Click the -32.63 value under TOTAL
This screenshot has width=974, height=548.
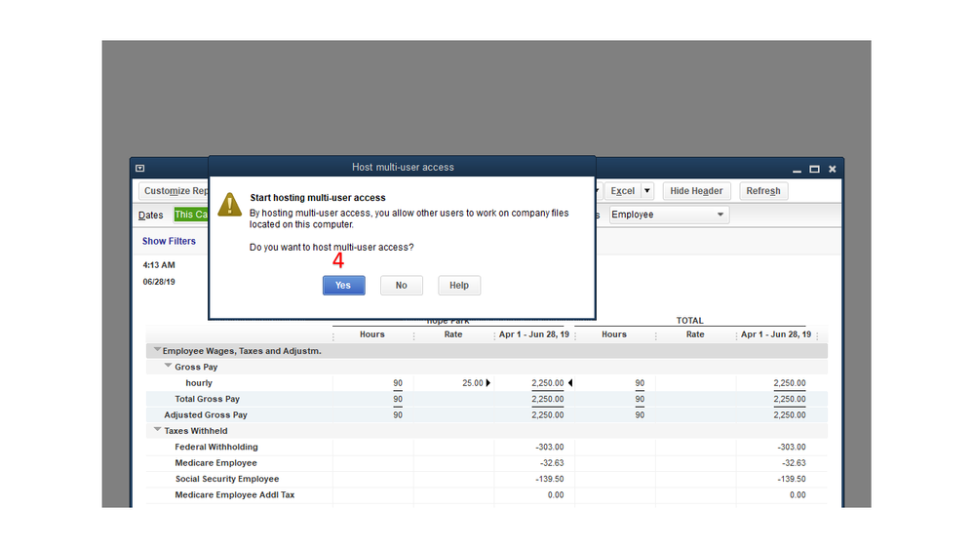794,463
